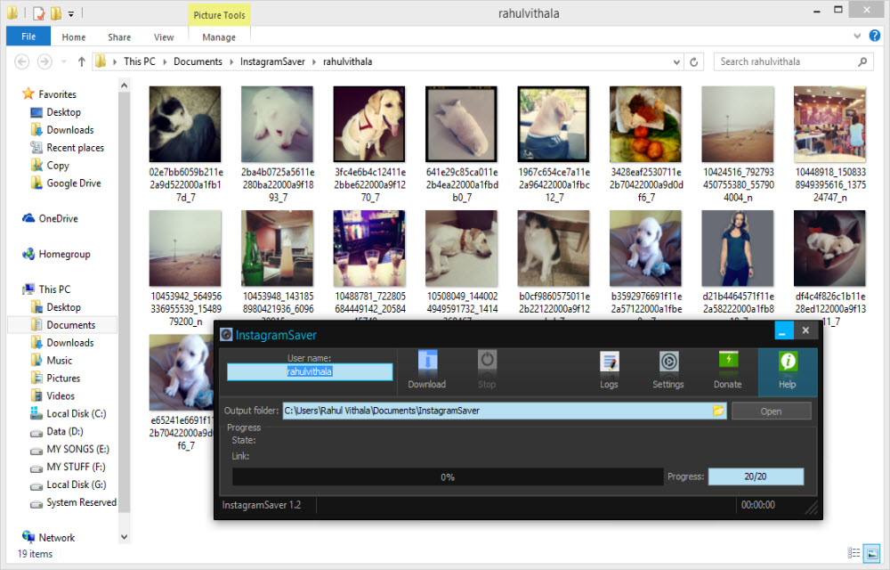The height and width of the screenshot is (570, 890).
Task: Expand the breadcrumb arrow after This PC
Action: point(165,61)
